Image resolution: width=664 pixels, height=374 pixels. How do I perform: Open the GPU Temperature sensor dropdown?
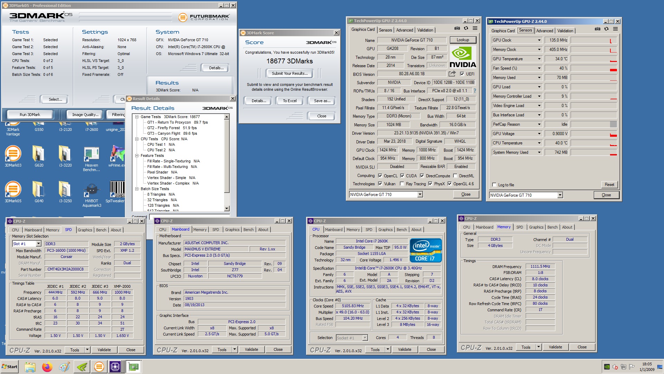tap(539, 59)
